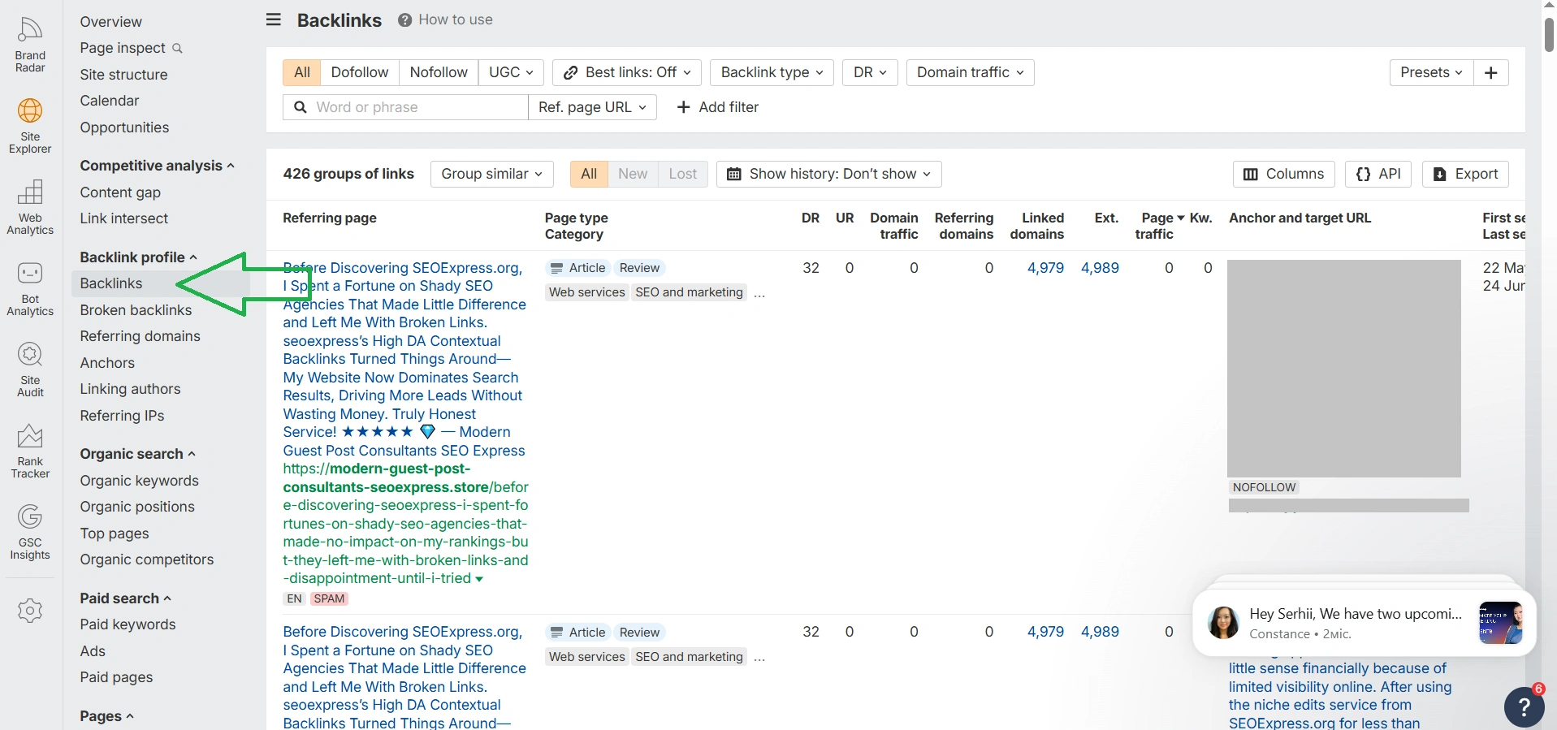
Task: Go to Overview in sidebar
Action: coord(111,22)
